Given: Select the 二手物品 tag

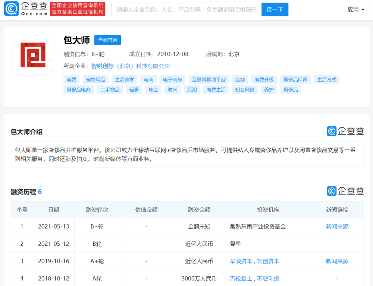Looking at the screenshot, I should pyautogui.click(x=110, y=89).
